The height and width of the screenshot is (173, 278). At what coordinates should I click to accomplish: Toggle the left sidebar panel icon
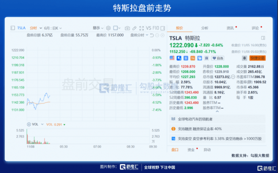pyautogui.click(x=13, y=28)
